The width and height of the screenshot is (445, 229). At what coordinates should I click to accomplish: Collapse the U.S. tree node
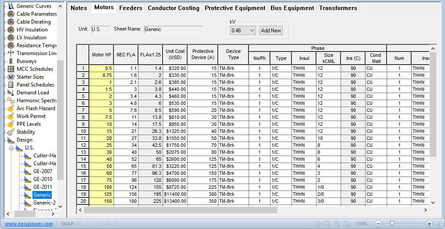(11, 148)
